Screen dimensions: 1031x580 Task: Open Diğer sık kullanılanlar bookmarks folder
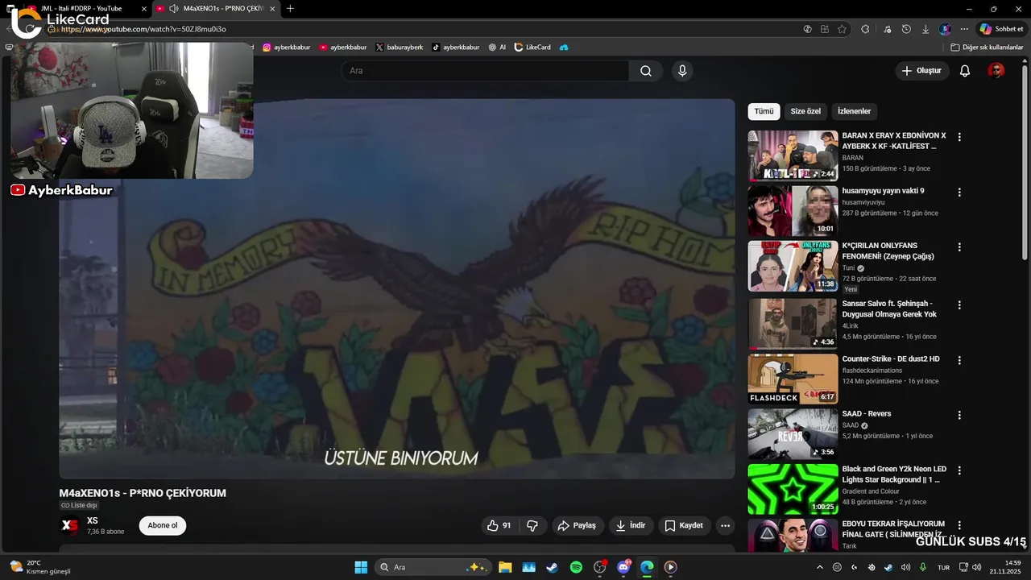point(987,48)
